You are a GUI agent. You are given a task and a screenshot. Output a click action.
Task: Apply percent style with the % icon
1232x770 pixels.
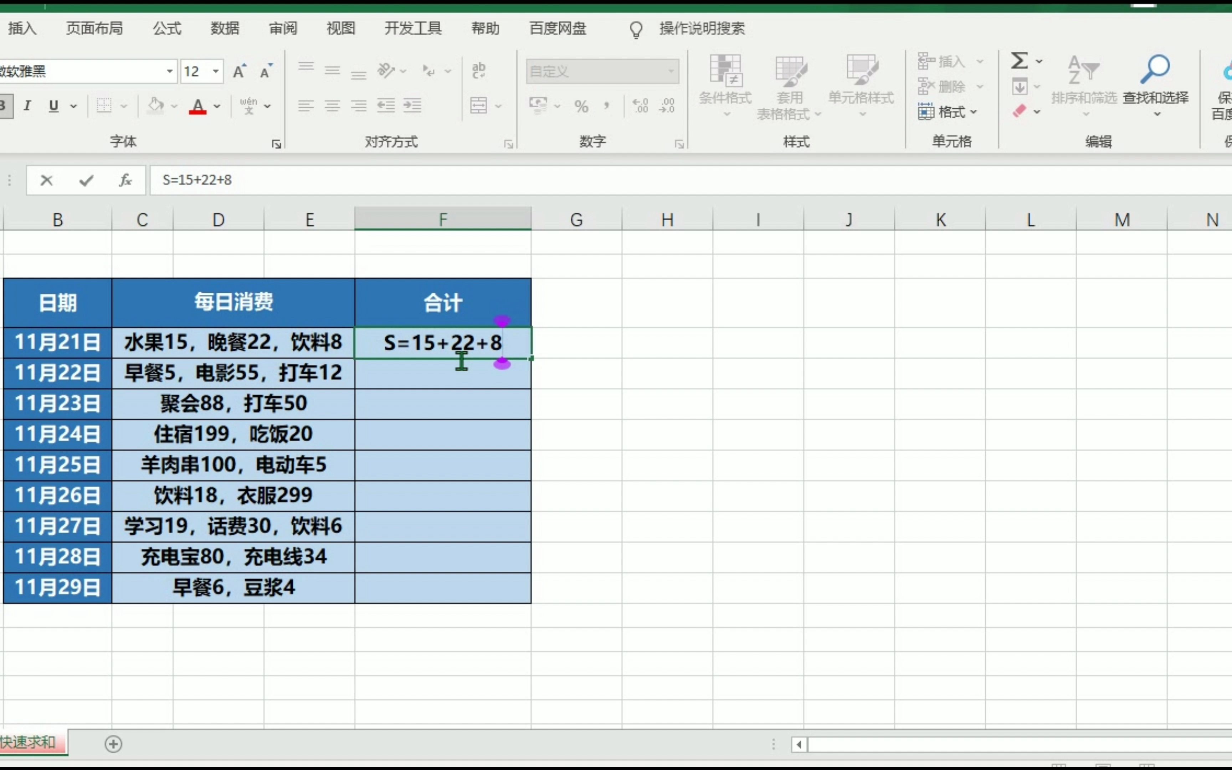pyautogui.click(x=581, y=106)
